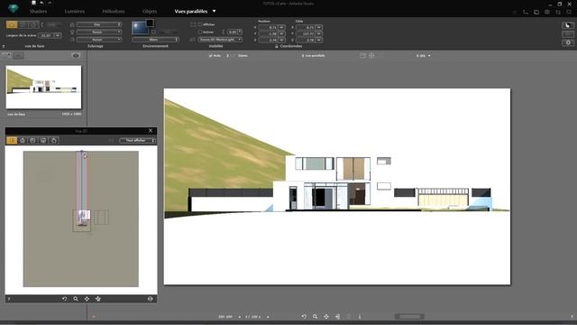
Task: Toggle the Activer checkbox
Action: [200, 32]
